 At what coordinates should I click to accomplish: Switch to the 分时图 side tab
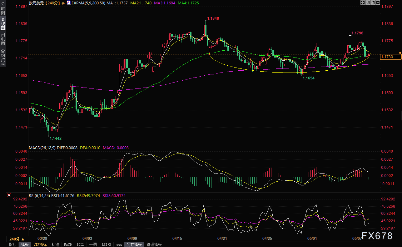3,9
